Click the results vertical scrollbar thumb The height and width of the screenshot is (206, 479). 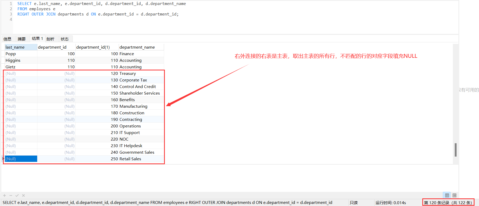456,150
